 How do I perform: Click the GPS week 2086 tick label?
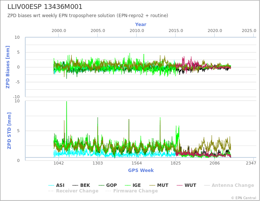tap(215, 163)
